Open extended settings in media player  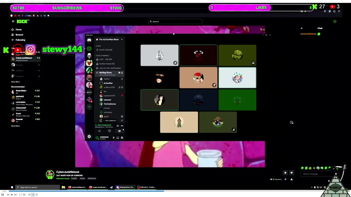tap(24, 195)
